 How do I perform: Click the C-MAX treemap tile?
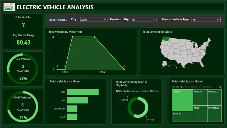coord(182,100)
